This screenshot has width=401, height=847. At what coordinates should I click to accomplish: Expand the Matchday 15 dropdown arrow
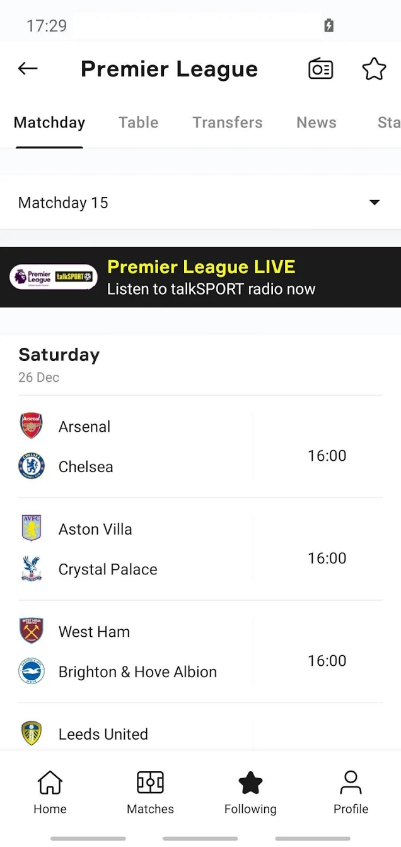[375, 203]
